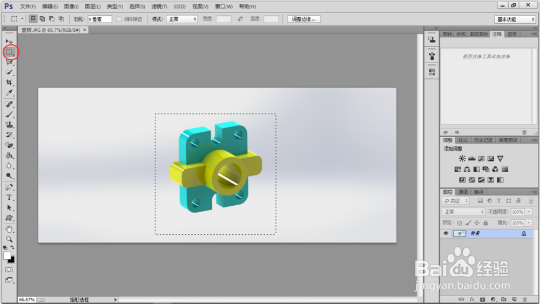Select the Horizontal Type tool
Viewport: 540px width, 304px height.
[9, 198]
